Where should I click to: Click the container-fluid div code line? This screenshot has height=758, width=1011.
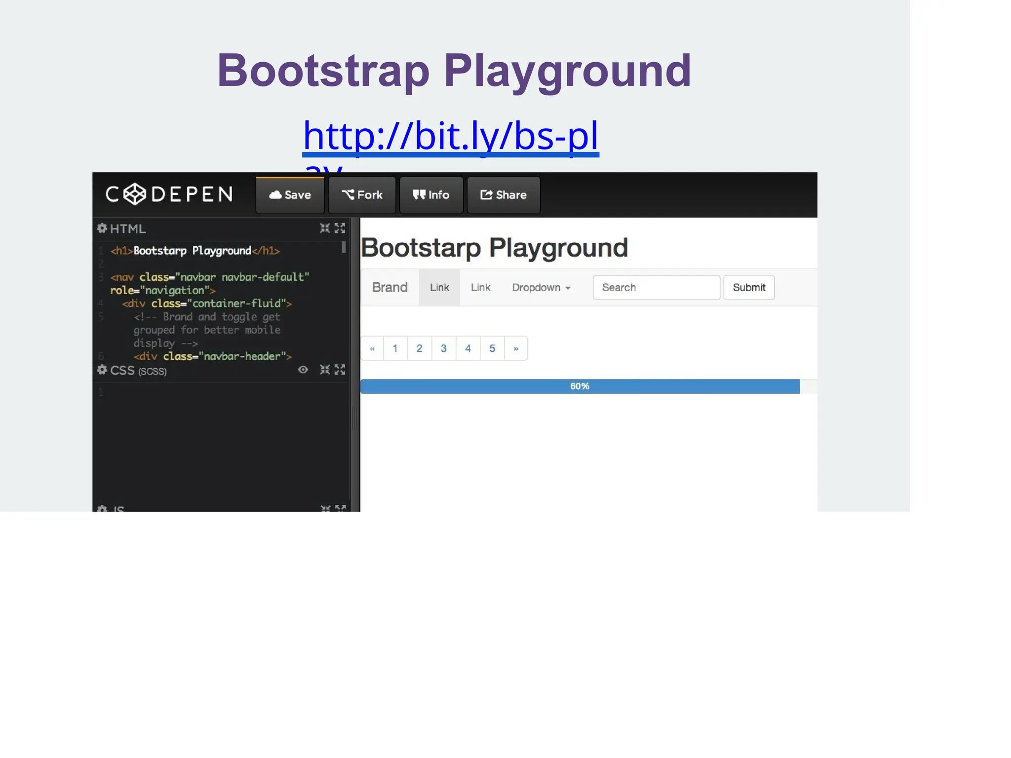coord(207,303)
